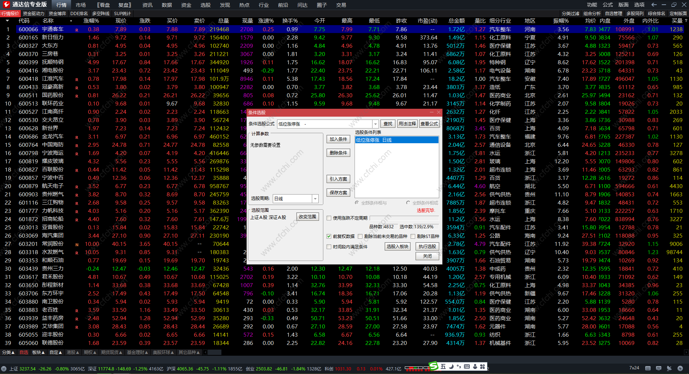Click the Sogou input method S icon
Screen dimensions: 689x374
tap(433, 366)
